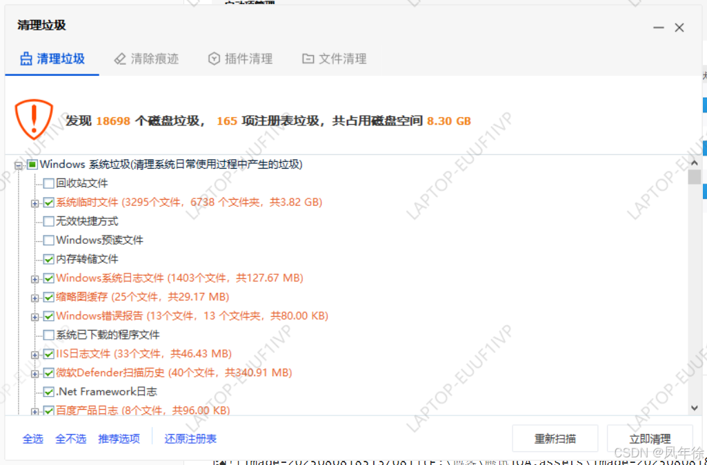Collapse the Windows 系统垃圾 tree node
The height and width of the screenshot is (465, 707).
pos(19,165)
